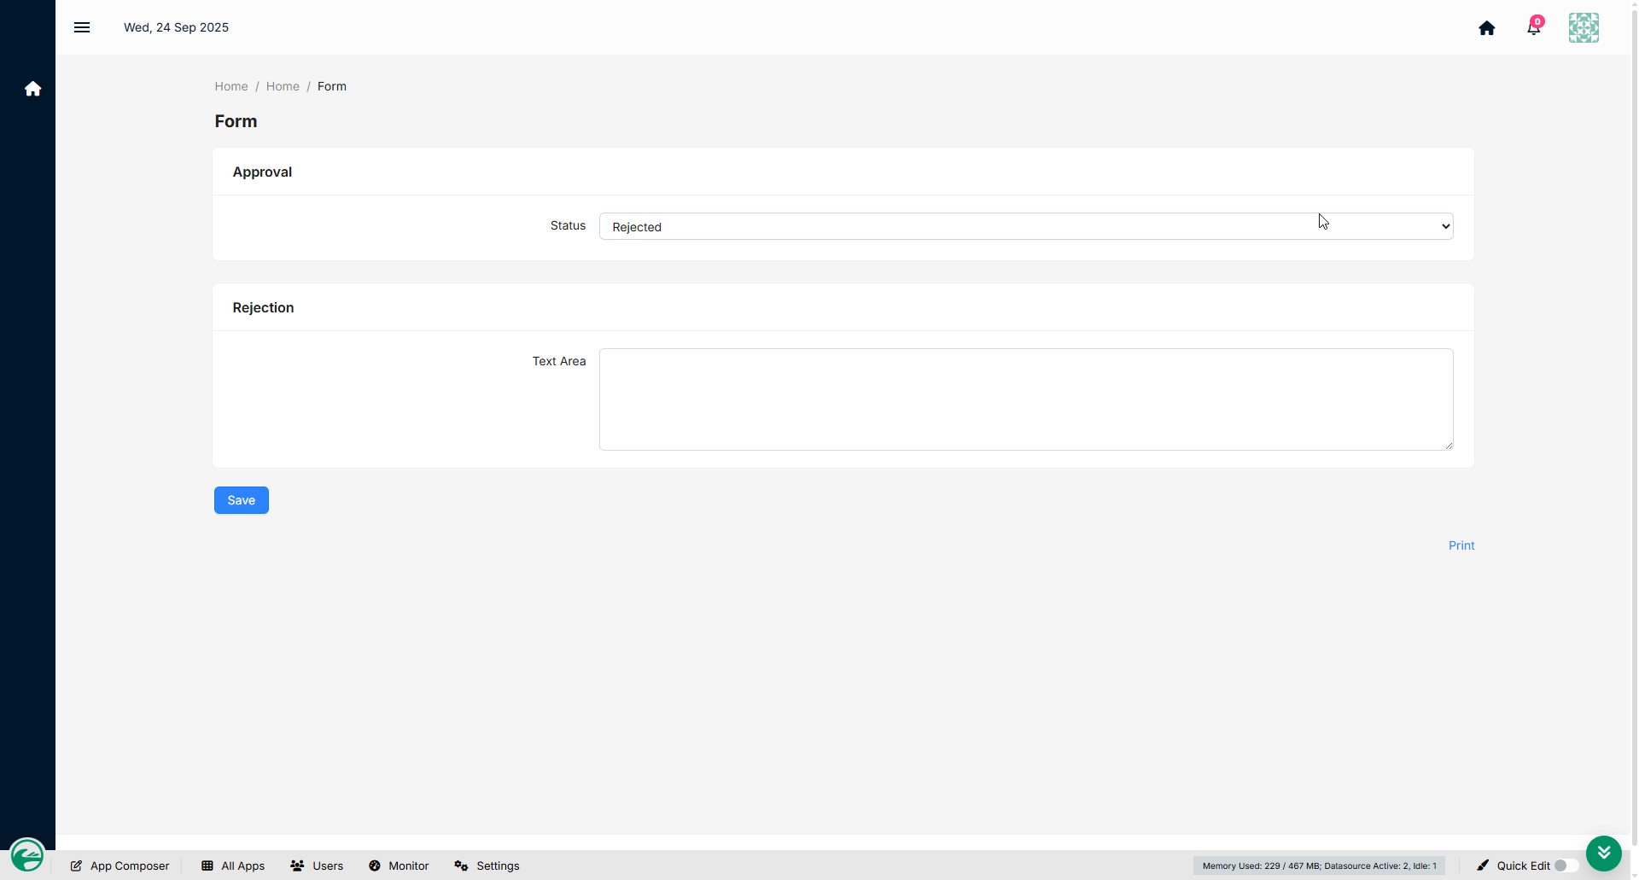Toggle the Quick Edit switch
This screenshot has width=1639, height=880.
1566,865
